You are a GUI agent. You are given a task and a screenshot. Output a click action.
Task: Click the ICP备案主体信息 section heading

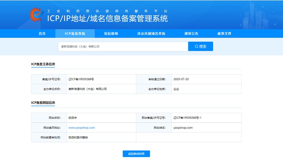(43, 64)
